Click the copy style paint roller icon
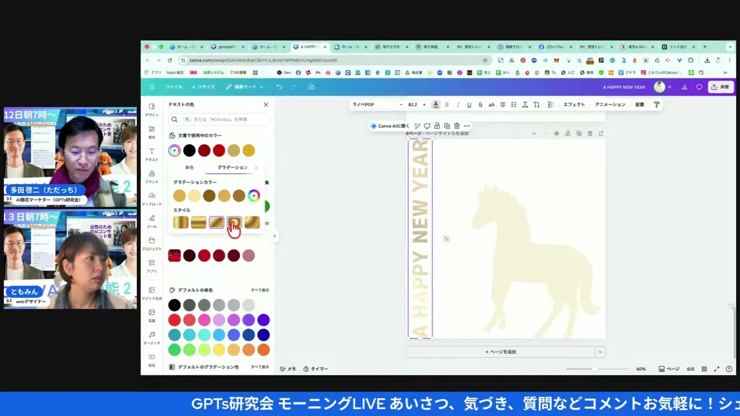Image resolution: width=740 pixels, height=416 pixels. click(x=657, y=105)
